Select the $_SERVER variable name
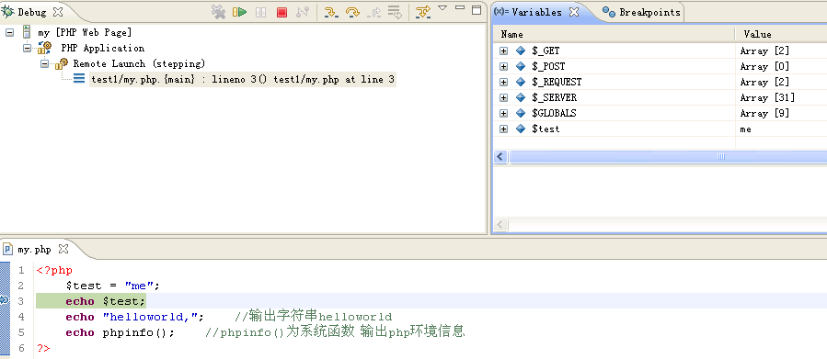 pos(554,98)
